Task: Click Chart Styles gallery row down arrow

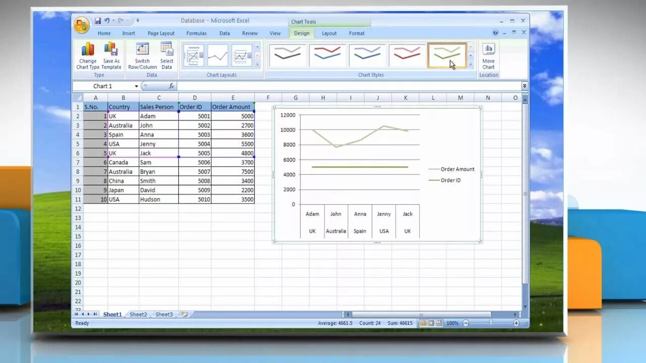Action: (x=470, y=55)
